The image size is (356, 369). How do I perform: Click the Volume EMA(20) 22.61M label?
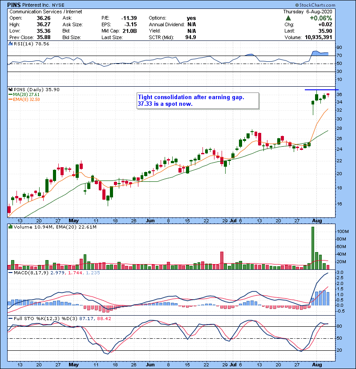point(77,227)
